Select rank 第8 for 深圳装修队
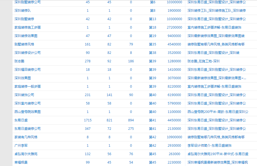 click(x=153, y=11)
